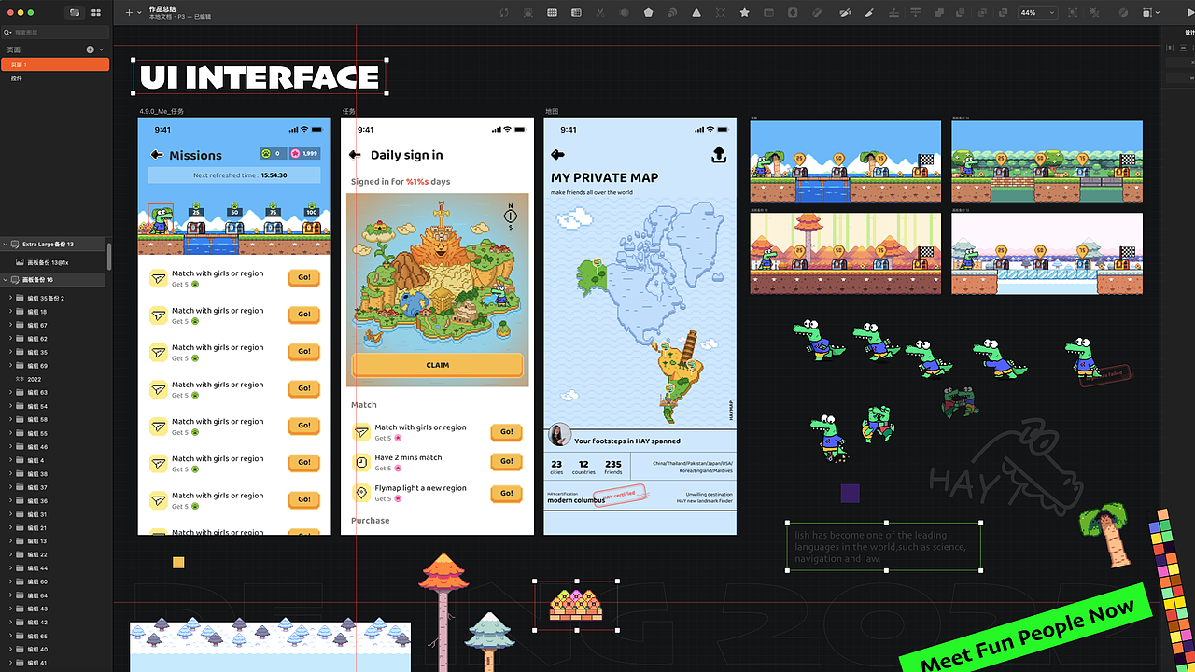The height and width of the screenshot is (672, 1195).
Task: Click the triangle shape toolbar icon
Action: point(696,13)
